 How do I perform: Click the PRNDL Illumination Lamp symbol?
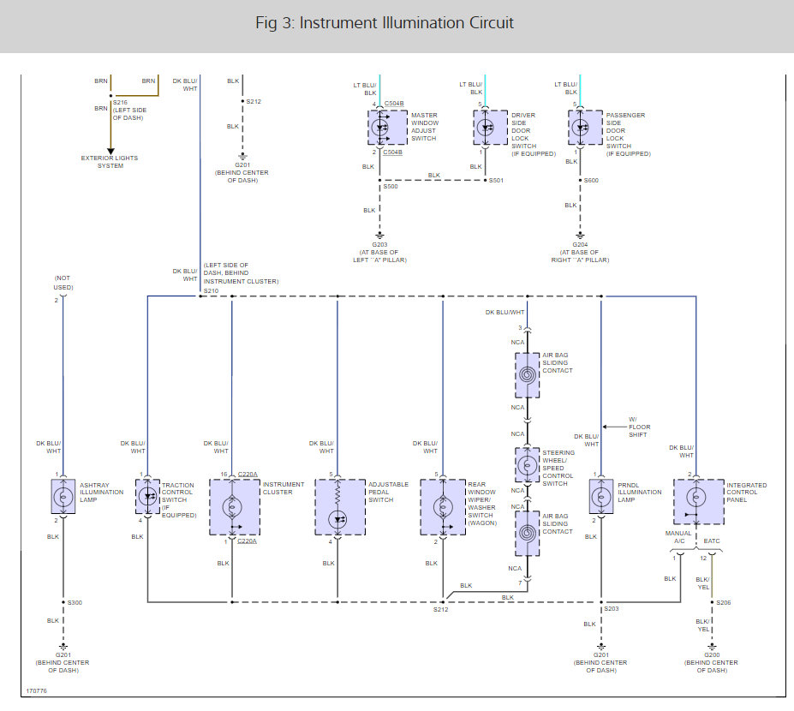pos(601,497)
